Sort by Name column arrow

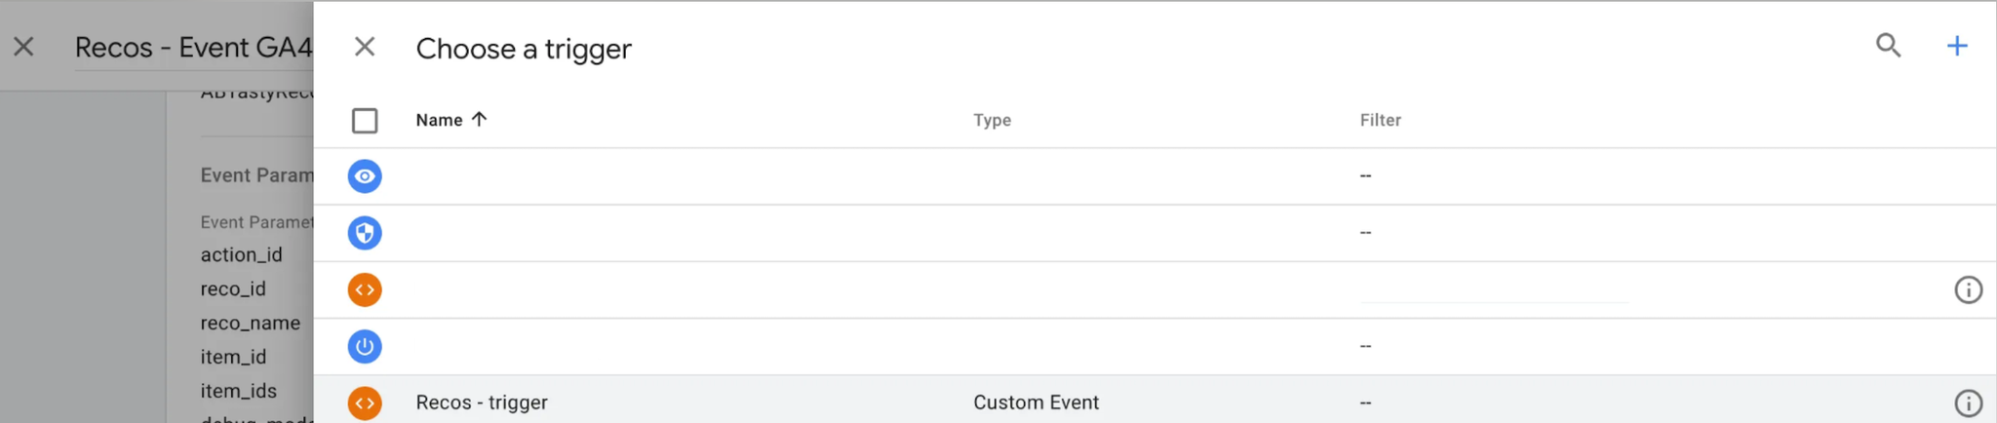click(x=479, y=119)
